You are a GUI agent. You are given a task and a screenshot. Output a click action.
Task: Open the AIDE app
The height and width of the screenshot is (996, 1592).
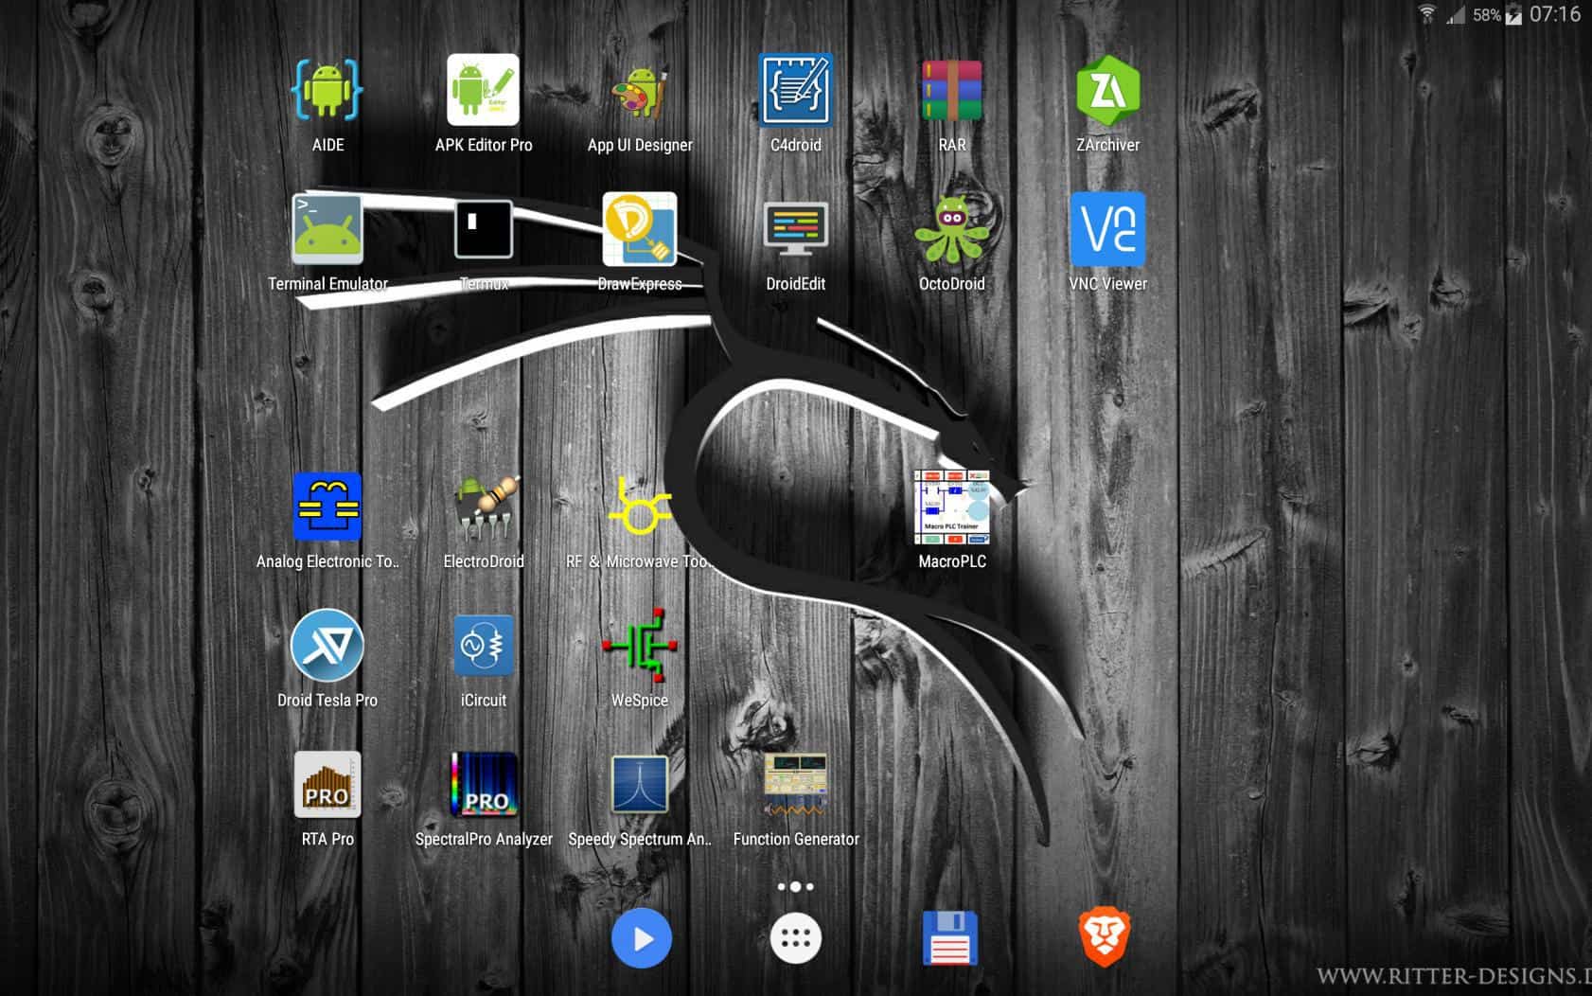pyautogui.click(x=327, y=90)
